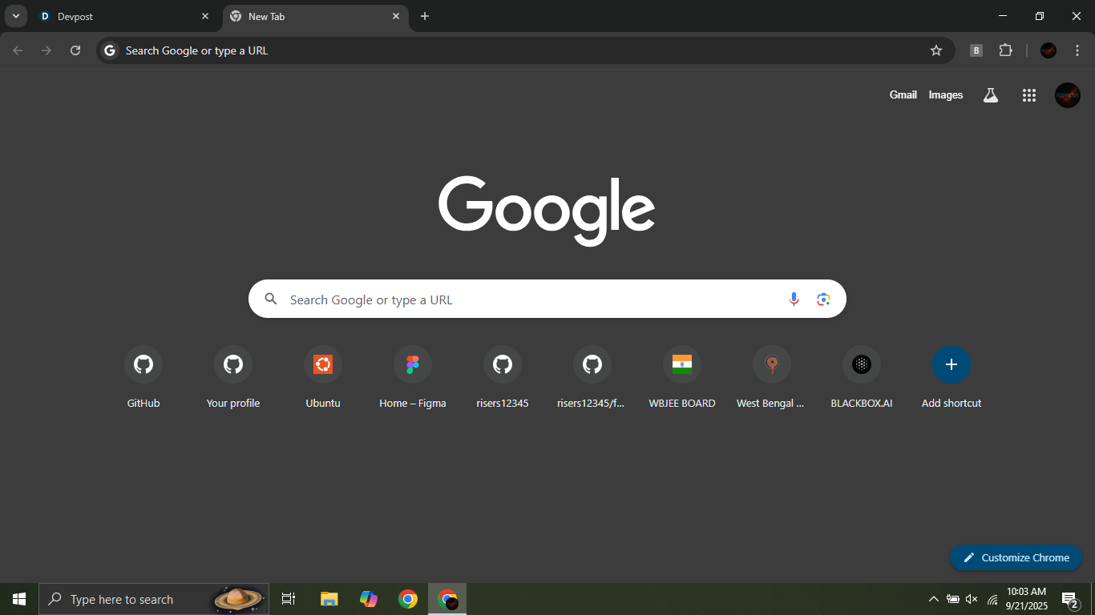Bookmark this tab with the star icon
The width and height of the screenshot is (1095, 615).
click(x=936, y=50)
